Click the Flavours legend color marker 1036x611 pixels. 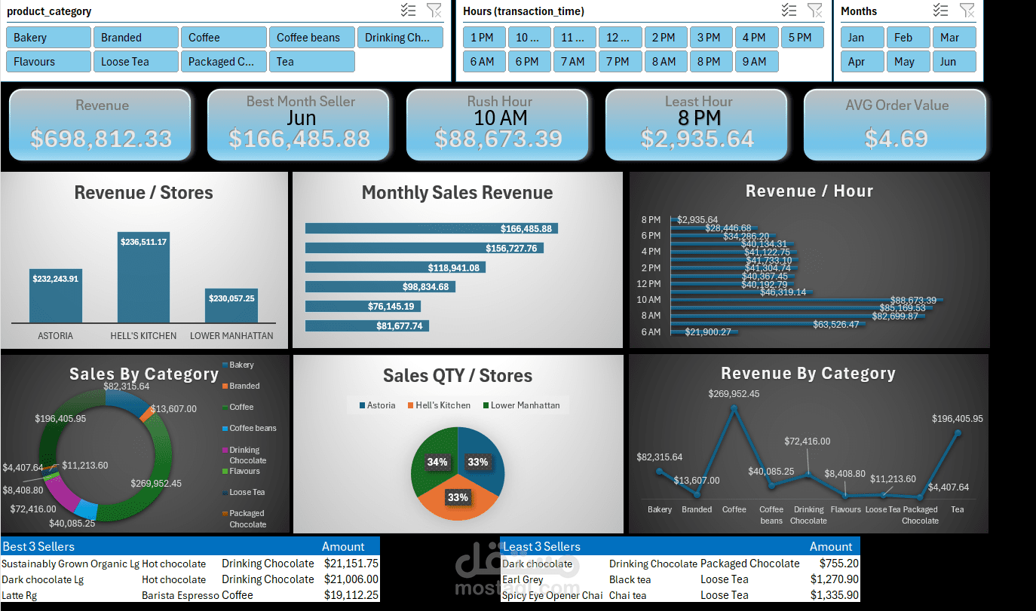[225, 471]
